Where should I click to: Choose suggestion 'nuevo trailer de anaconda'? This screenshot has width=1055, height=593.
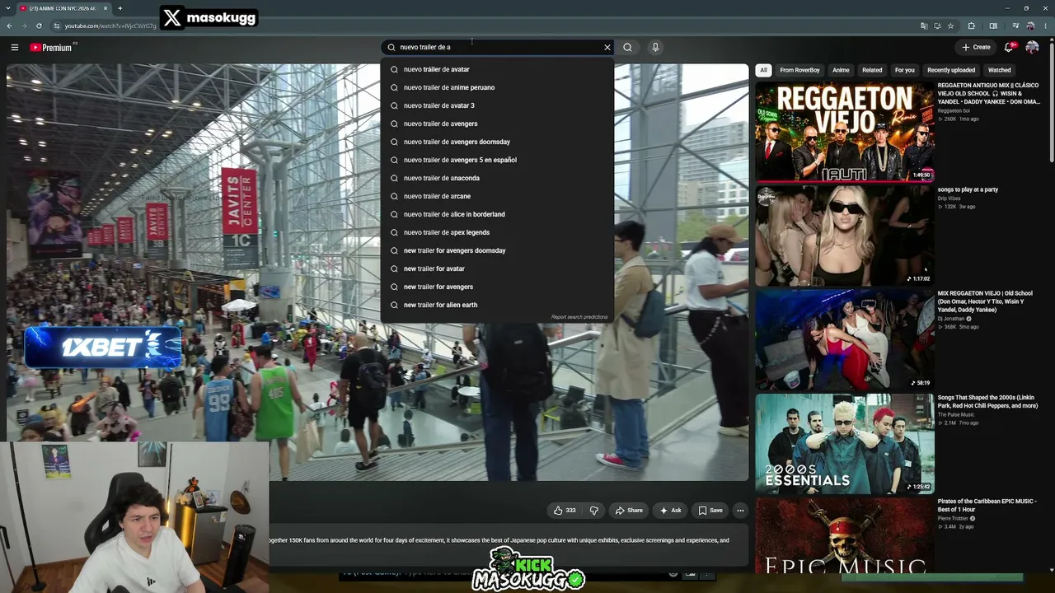tap(497, 178)
